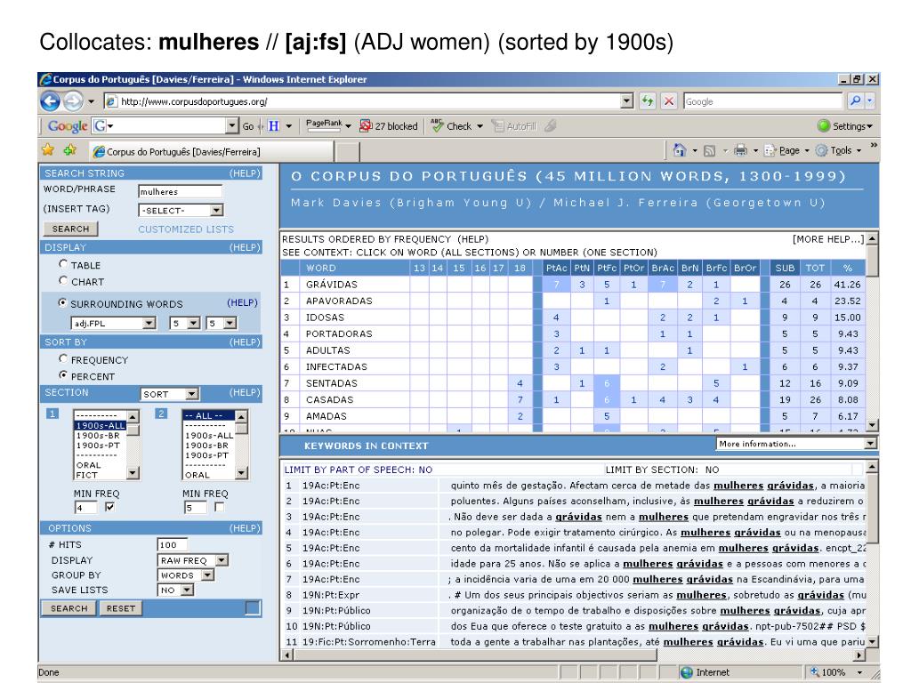Click the # HITS input field
Image resolution: width=911 pixels, height=683 pixels.
(173, 545)
